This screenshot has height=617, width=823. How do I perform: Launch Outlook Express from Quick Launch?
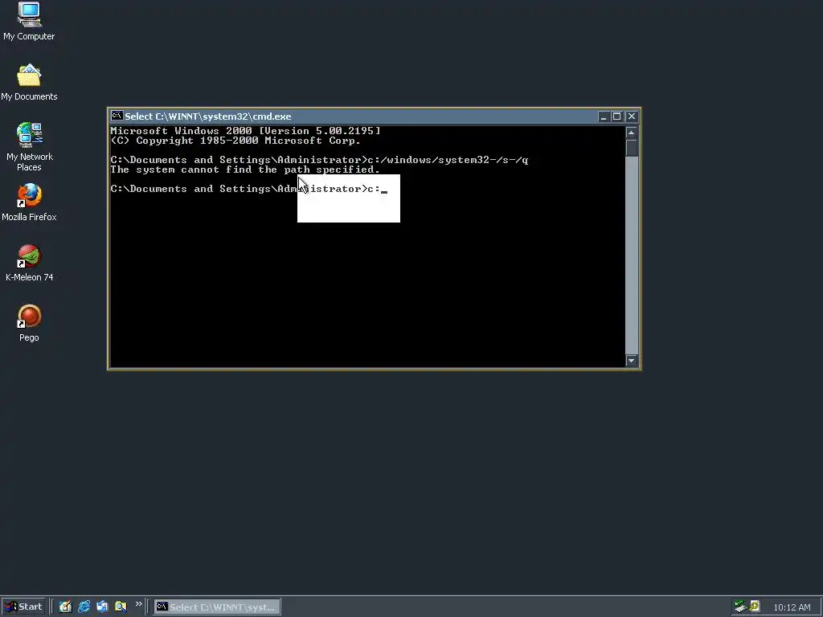(102, 607)
